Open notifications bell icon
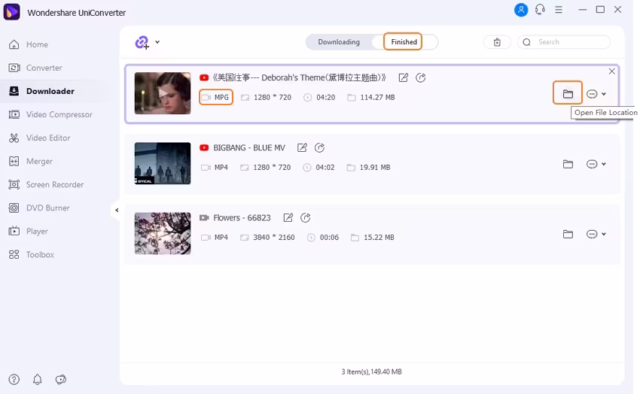 coord(37,380)
